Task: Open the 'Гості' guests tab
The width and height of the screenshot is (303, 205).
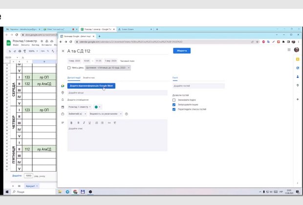Action: [x=175, y=78]
